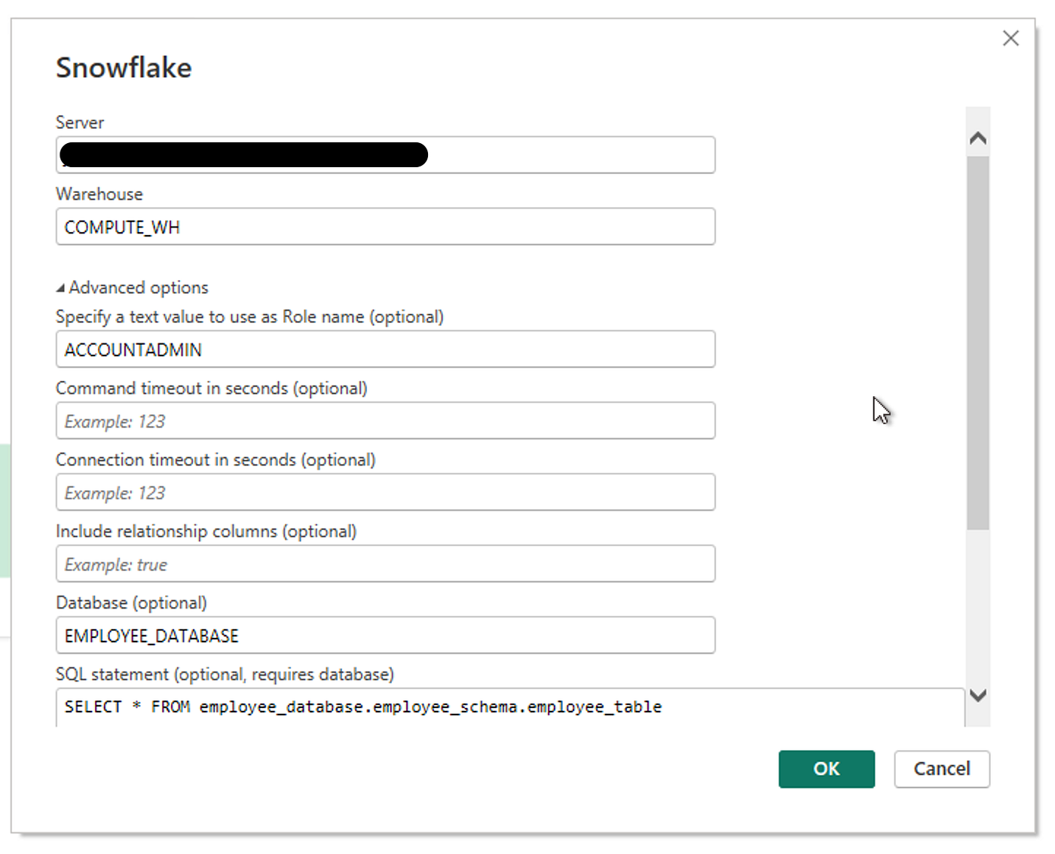Click the Warehouse label text

[x=99, y=194]
